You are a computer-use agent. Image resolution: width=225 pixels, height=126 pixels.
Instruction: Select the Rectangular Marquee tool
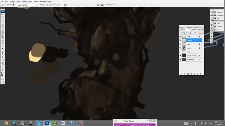[x=2, y=17]
